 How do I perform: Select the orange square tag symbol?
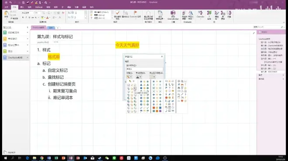[x=157, y=111]
